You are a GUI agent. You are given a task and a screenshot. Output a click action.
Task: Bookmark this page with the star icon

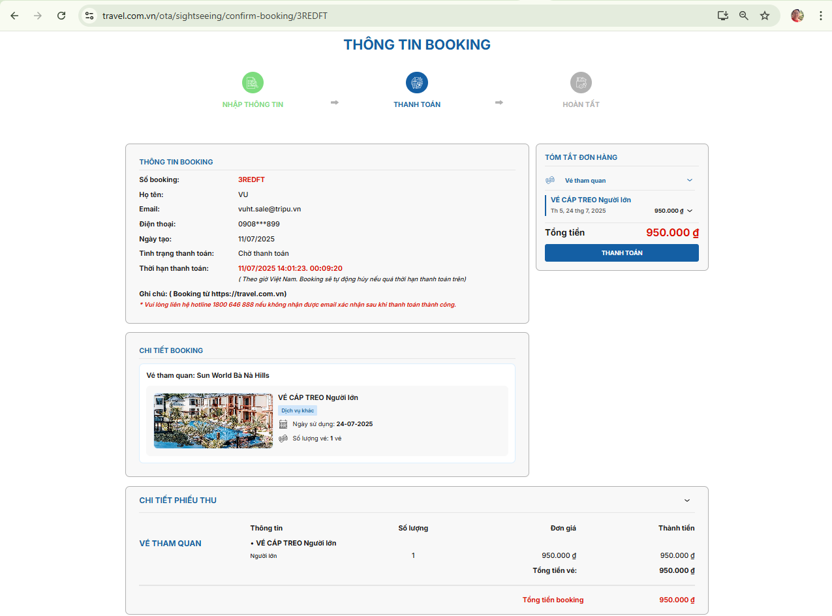765,16
